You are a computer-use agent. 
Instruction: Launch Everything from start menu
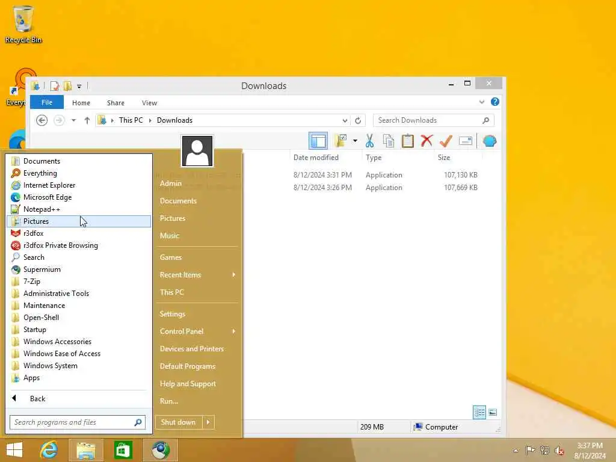pos(79,173)
